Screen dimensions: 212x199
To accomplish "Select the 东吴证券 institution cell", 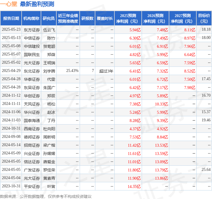I will click(32, 88).
